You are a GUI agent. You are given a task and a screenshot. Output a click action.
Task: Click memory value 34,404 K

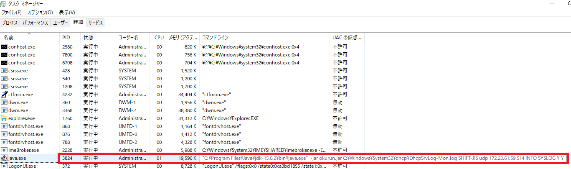(186, 95)
